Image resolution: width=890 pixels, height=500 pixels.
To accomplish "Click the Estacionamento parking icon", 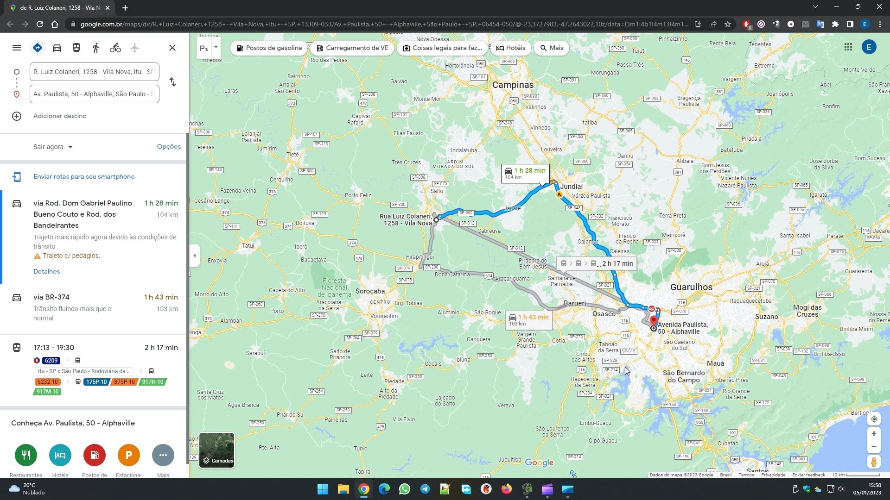I will [x=129, y=455].
